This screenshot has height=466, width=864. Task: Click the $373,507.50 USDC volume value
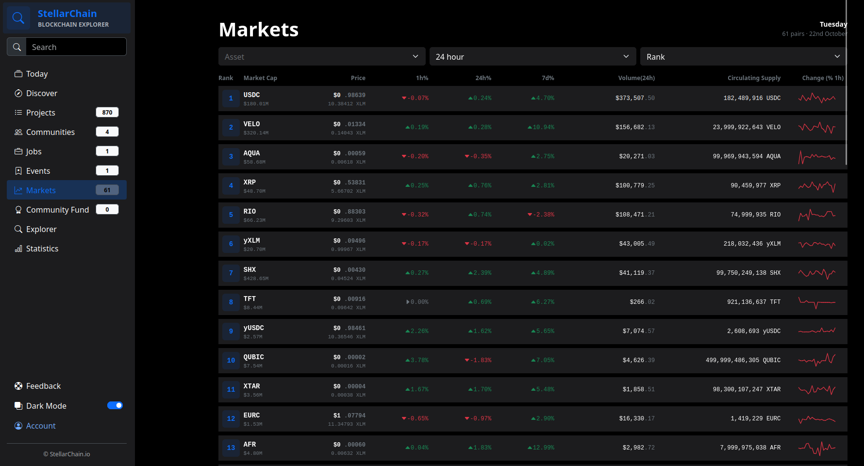coord(635,98)
